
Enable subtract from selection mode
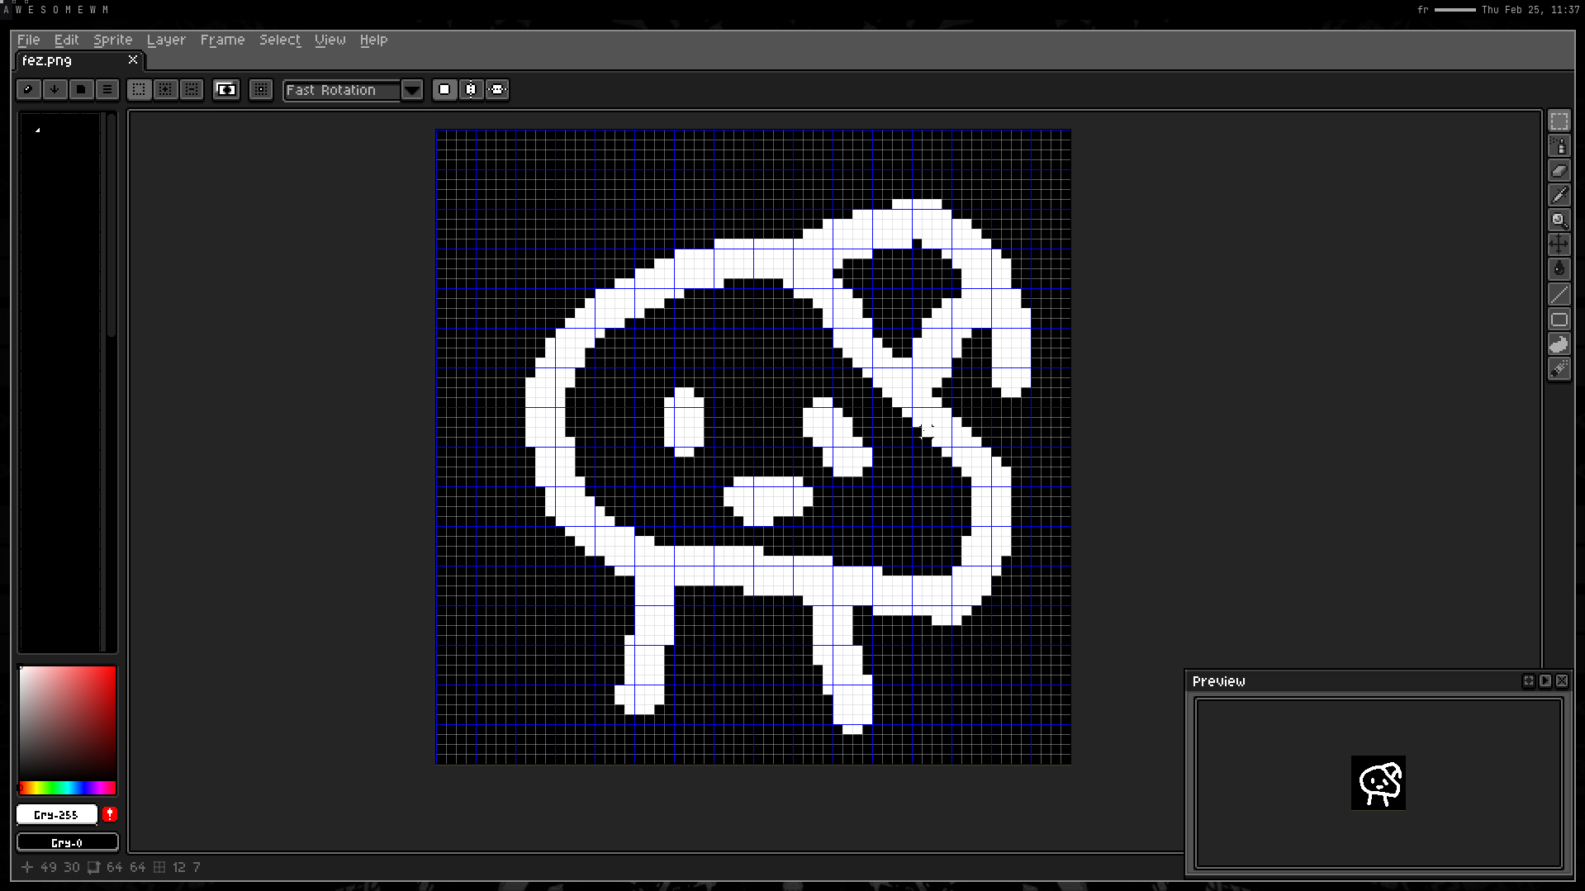pos(192,89)
